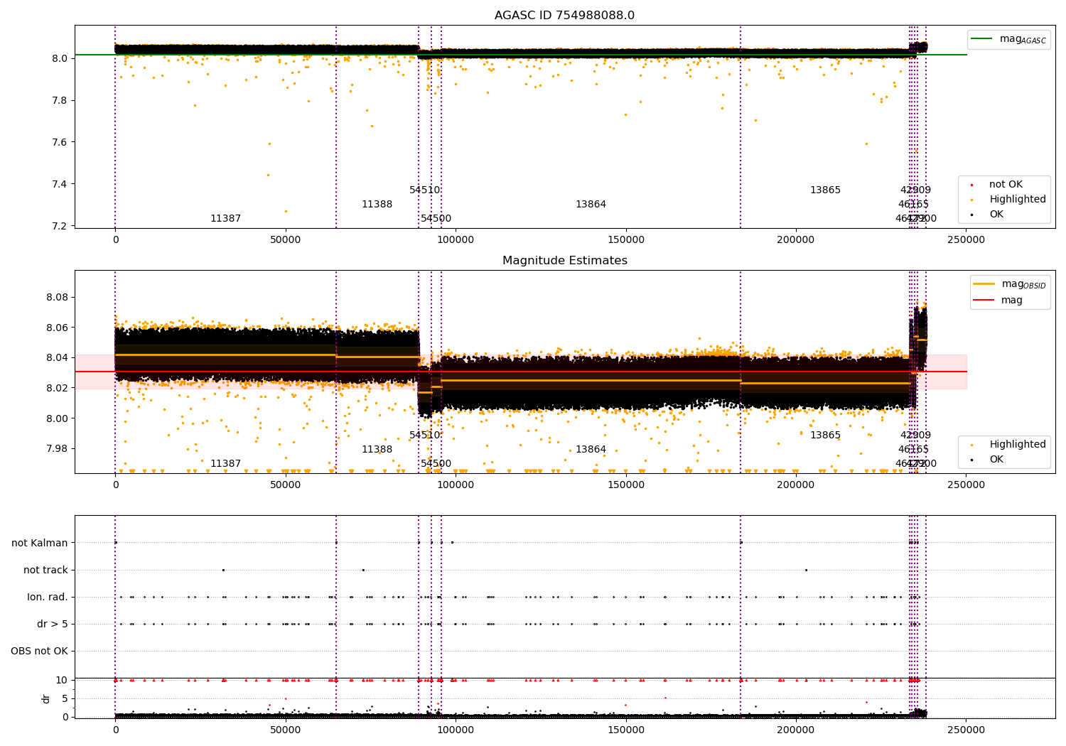Click OBSID label 46165 in top plot
This screenshot has width=1066, height=746.
(x=913, y=205)
